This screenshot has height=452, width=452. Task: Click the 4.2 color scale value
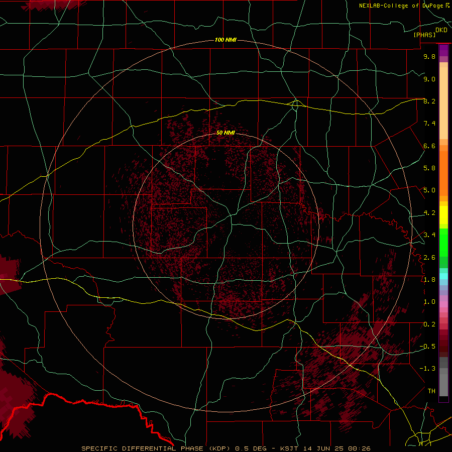click(429, 213)
